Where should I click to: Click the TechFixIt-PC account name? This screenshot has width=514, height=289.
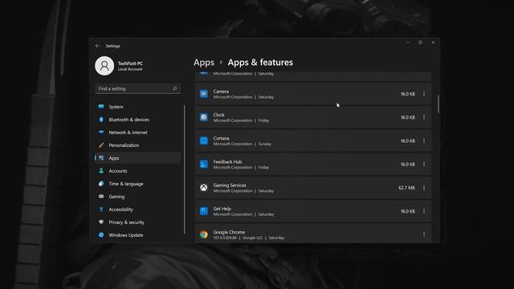click(x=130, y=63)
